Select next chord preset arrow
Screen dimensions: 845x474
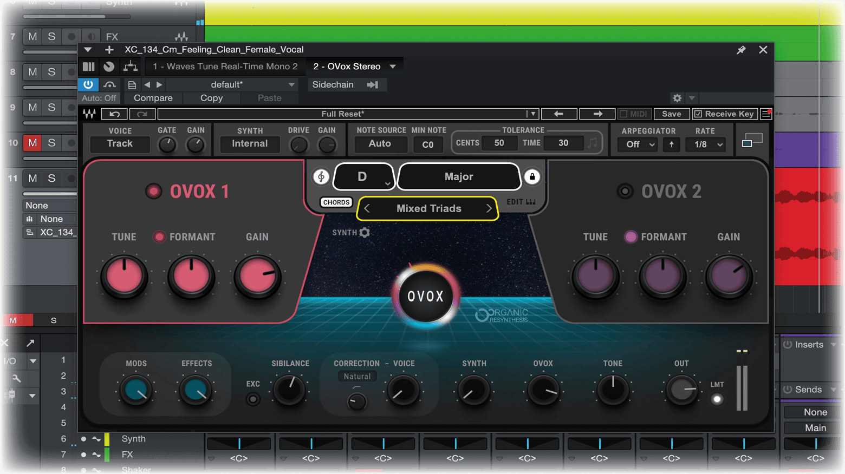[489, 208]
